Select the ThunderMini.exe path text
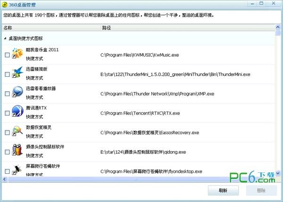The width and height of the screenshot is (283, 202). click(175, 74)
